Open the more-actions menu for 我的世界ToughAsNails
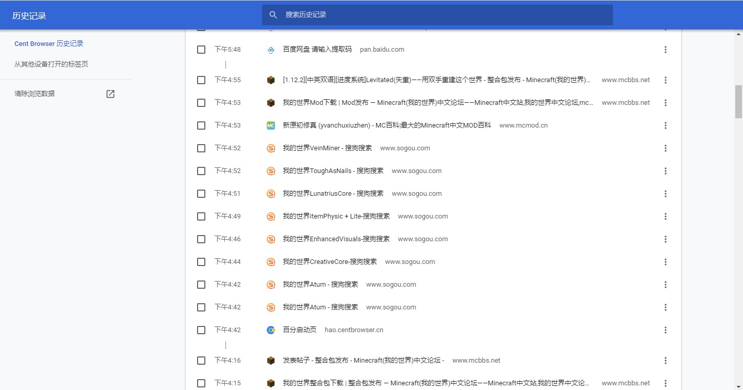Screen dimensions: 743x390 pyautogui.click(x=666, y=171)
